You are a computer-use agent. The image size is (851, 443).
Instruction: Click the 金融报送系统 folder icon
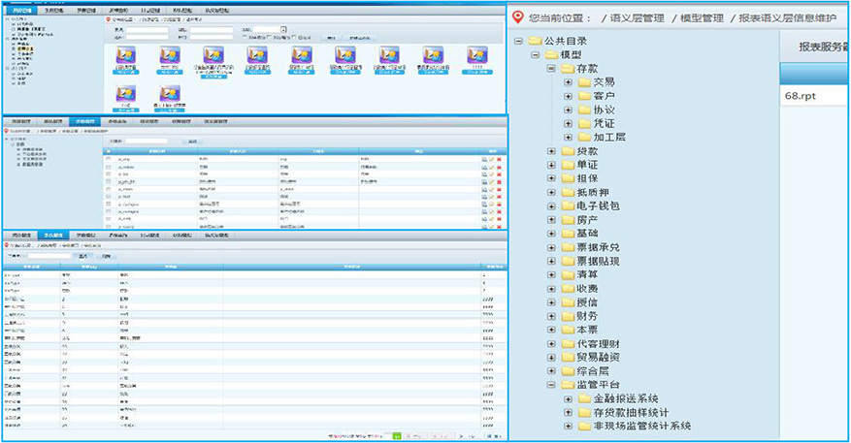point(583,398)
